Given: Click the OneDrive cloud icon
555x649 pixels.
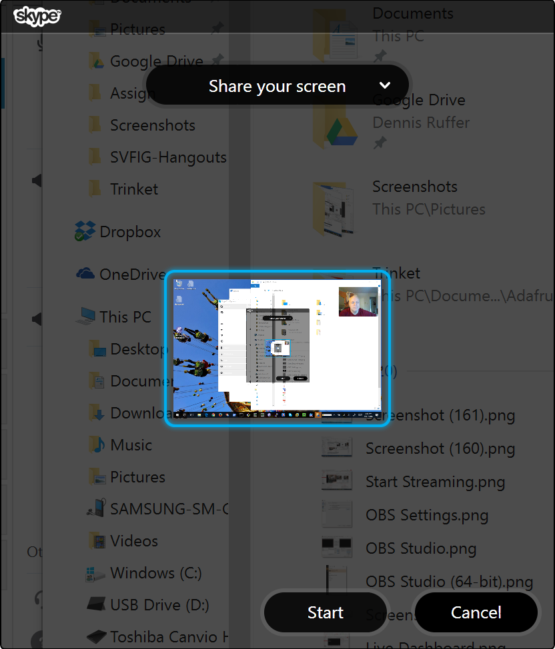Looking at the screenshot, I should tap(85, 274).
